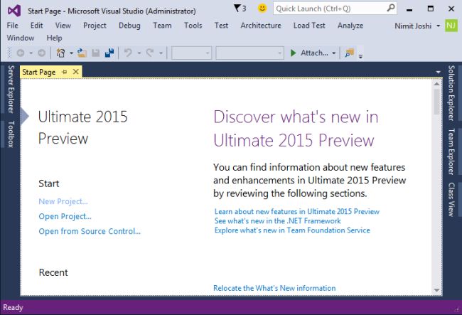This screenshot has height=315, width=462.
Task: Click the Visual Studio logo icon
Action: (14, 11)
